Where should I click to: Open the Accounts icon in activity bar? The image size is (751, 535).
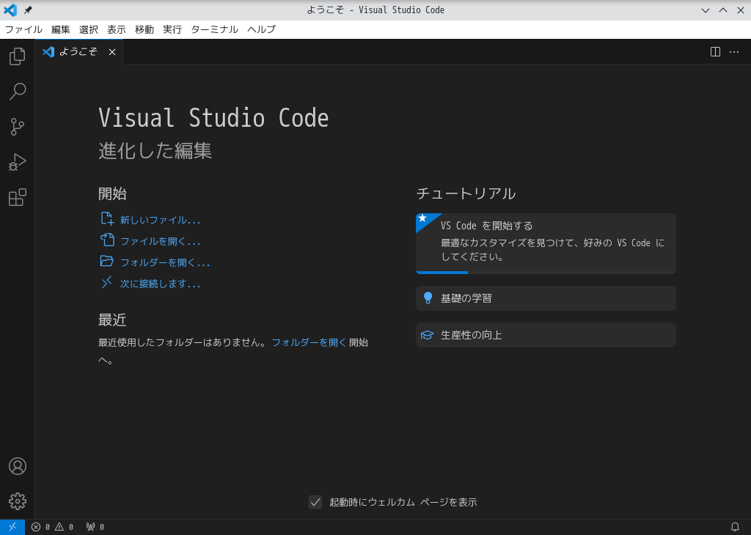click(18, 466)
